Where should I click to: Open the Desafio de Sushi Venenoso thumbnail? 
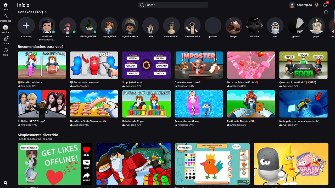point(94,104)
